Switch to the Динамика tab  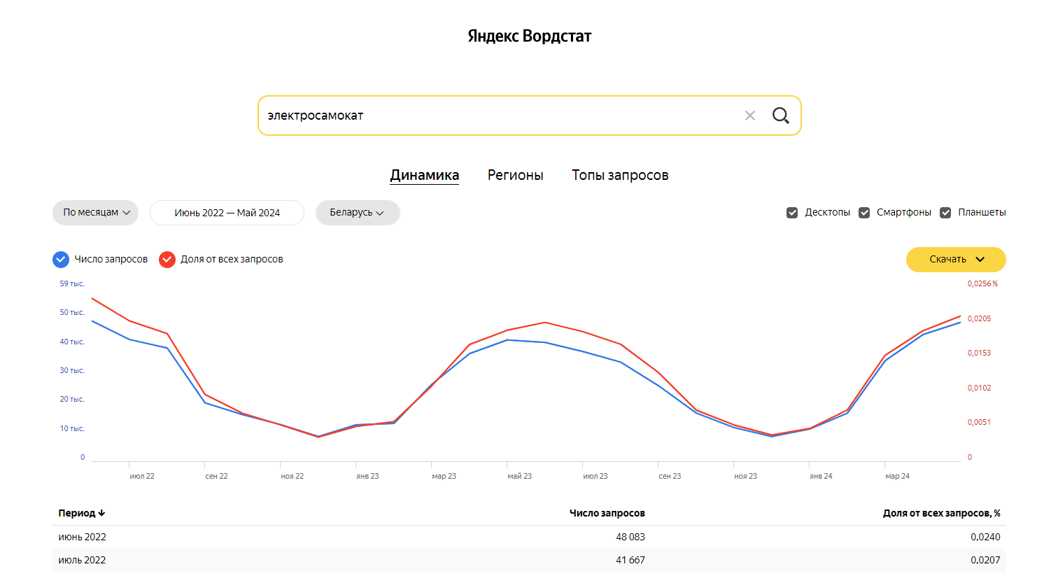425,175
